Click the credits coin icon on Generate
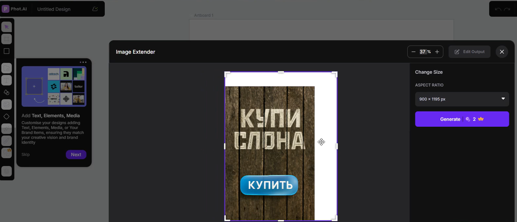The image size is (517, 222). point(468,119)
